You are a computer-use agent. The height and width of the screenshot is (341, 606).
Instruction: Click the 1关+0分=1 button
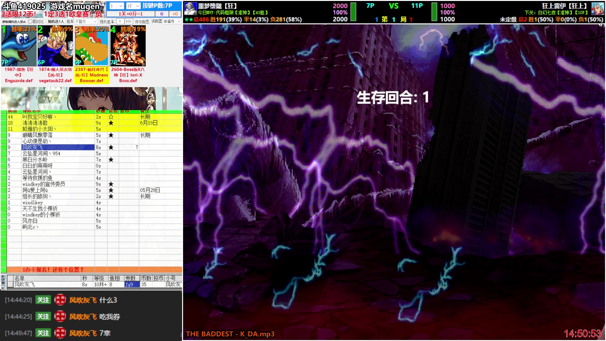pos(131,14)
